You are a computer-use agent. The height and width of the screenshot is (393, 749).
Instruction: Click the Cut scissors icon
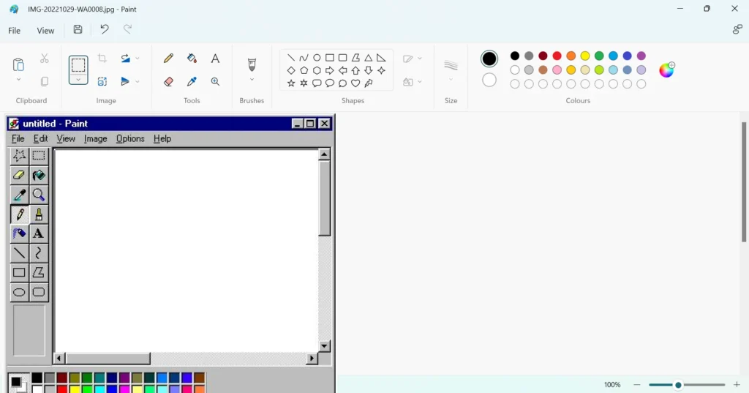click(45, 59)
